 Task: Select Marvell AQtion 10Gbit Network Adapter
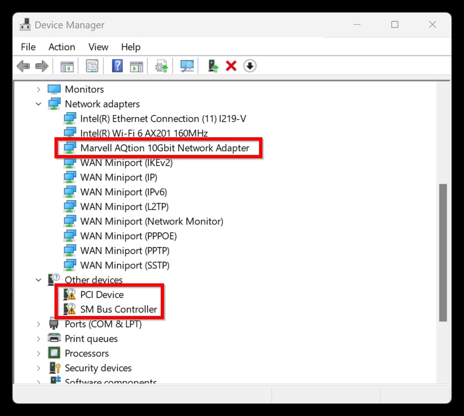(164, 148)
